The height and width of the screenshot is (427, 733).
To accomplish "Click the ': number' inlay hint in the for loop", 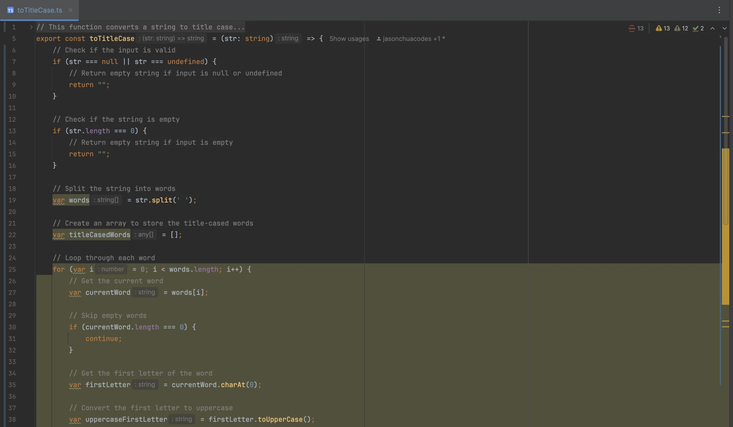I will (111, 269).
